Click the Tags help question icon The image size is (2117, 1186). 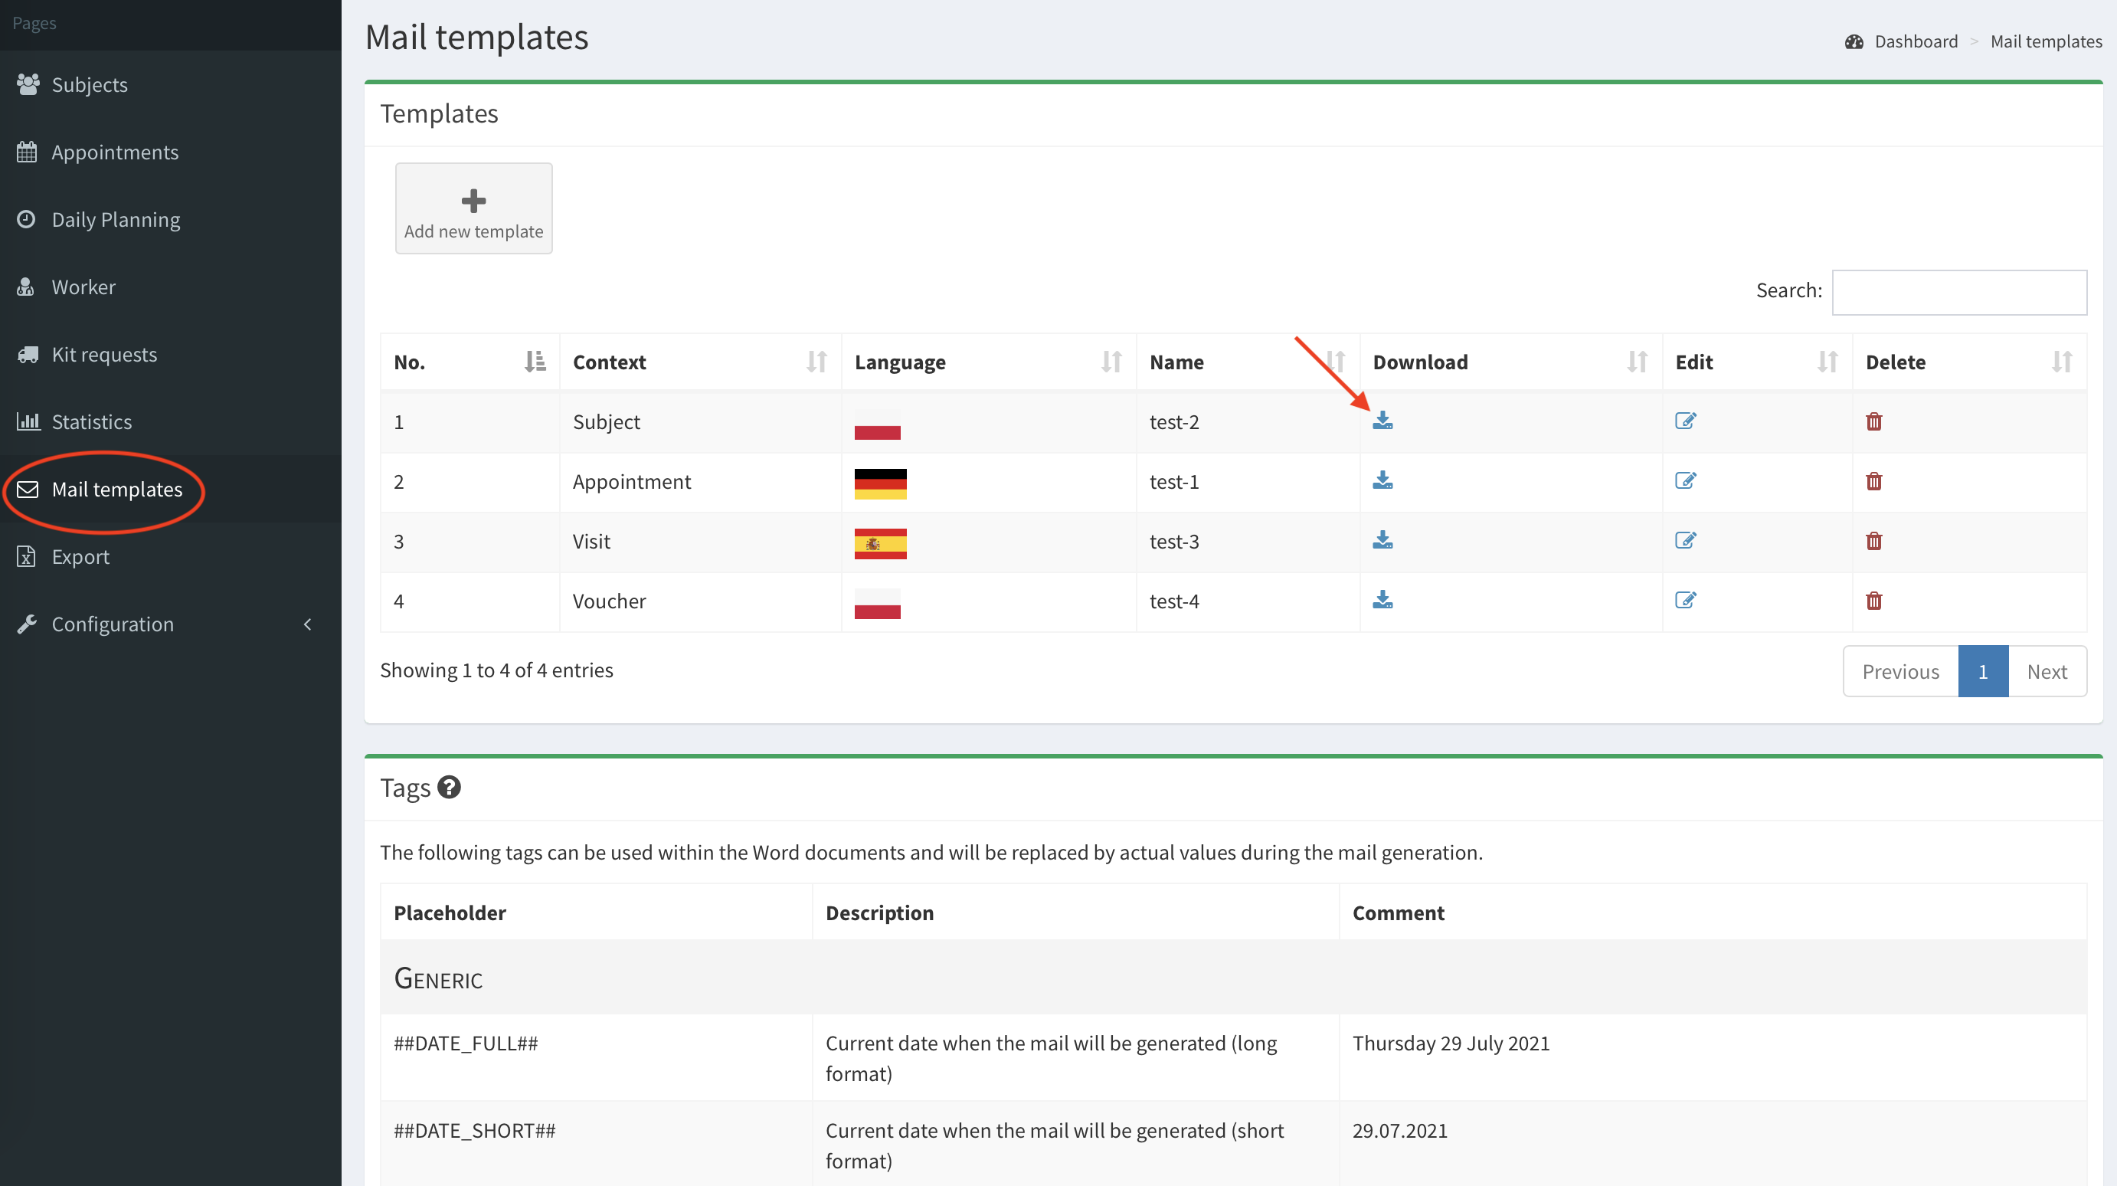pos(449,788)
